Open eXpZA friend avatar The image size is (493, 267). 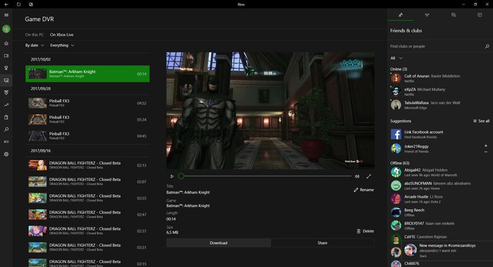(x=396, y=92)
